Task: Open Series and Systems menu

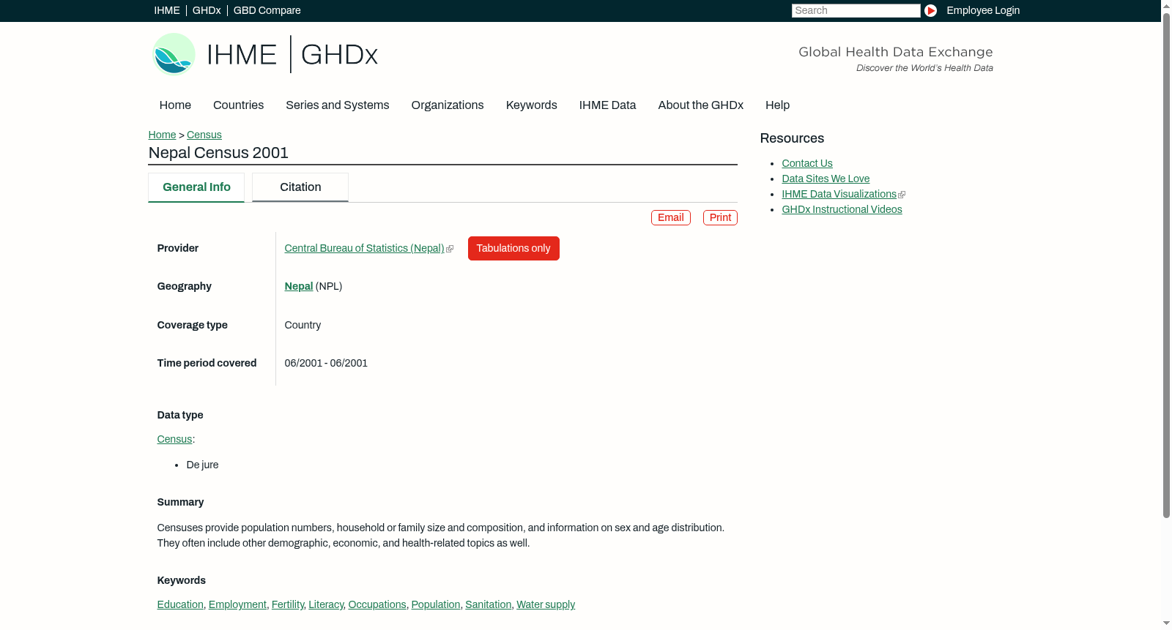Action: pyautogui.click(x=337, y=105)
